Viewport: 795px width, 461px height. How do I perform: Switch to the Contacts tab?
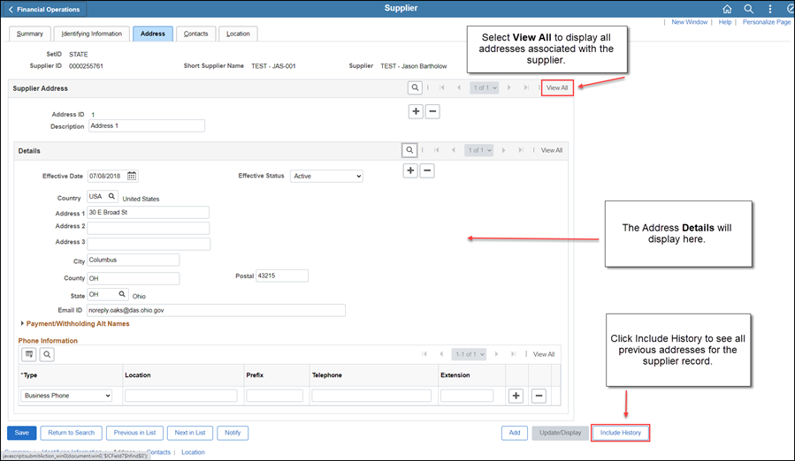click(x=195, y=34)
